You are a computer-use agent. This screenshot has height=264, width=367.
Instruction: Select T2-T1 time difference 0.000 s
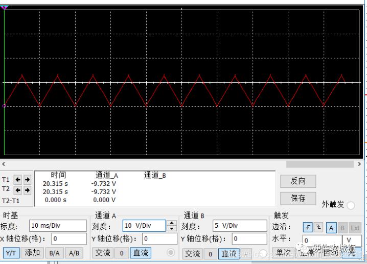[56, 200]
